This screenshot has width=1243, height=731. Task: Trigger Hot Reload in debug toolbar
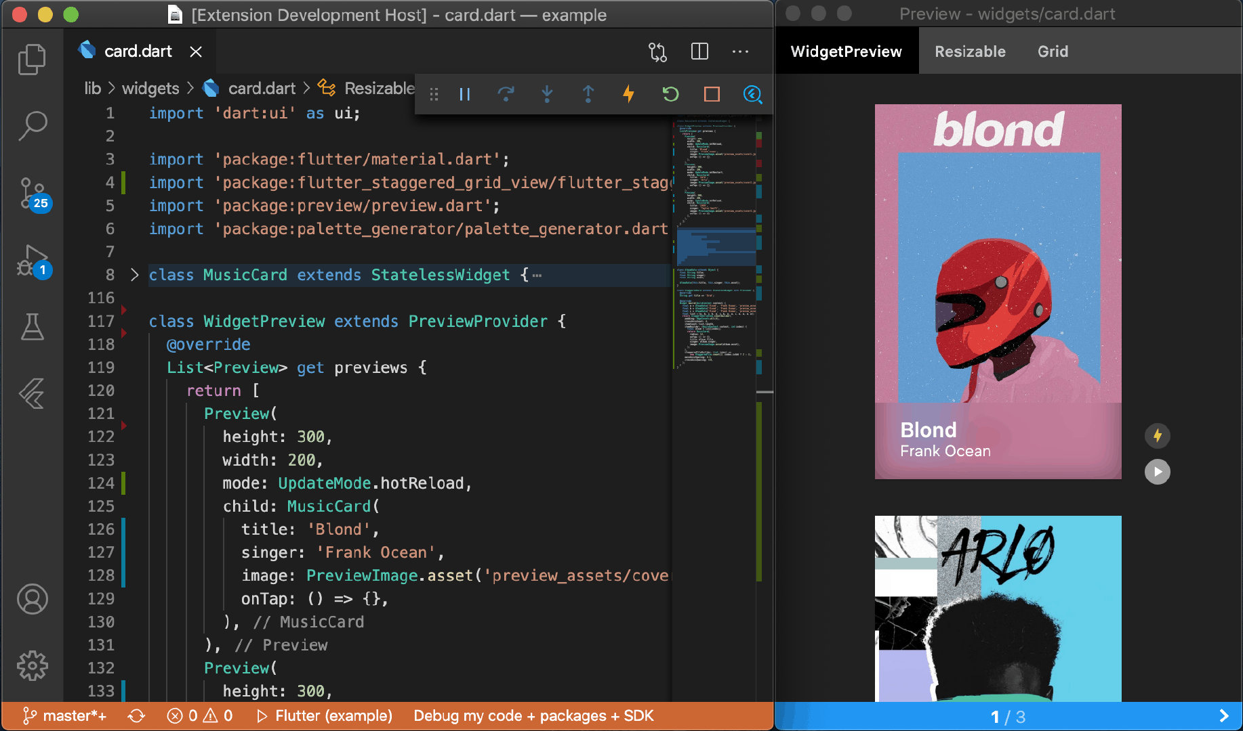[x=629, y=94]
